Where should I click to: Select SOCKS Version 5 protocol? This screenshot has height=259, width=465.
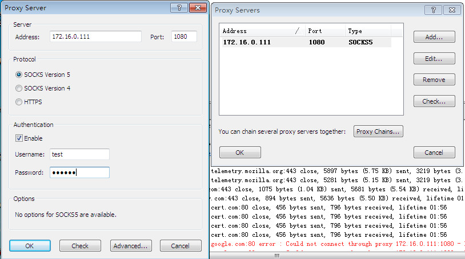19,75
